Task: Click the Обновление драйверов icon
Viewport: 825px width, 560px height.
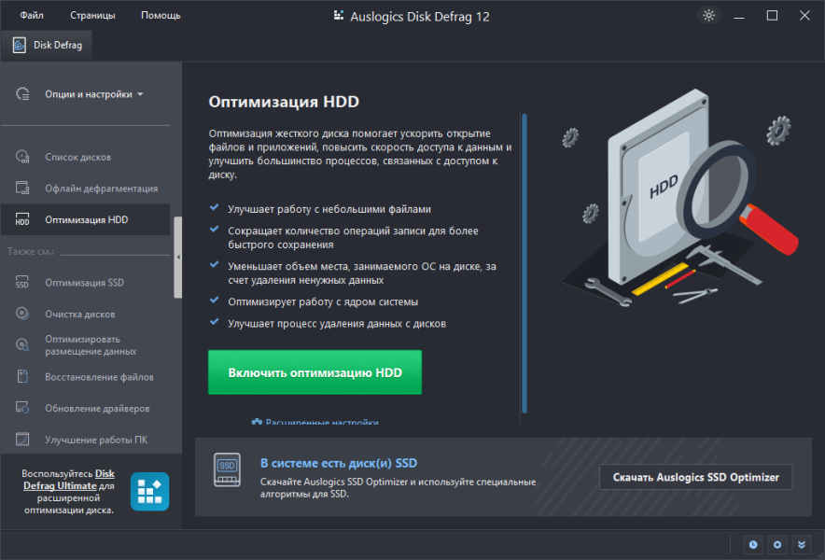Action: pyautogui.click(x=22, y=407)
